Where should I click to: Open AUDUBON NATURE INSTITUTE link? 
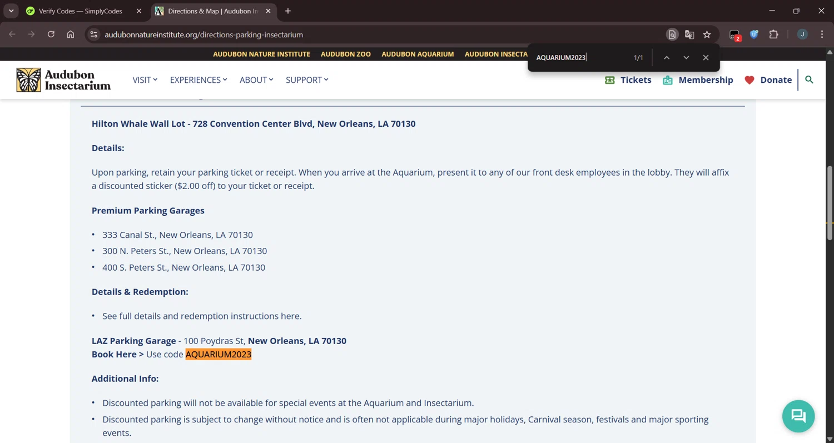pyautogui.click(x=261, y=54)
